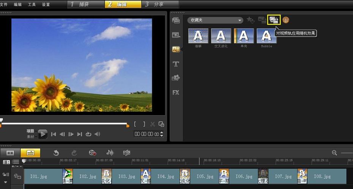Click the timeline zoom slider
The height and width of the screenshot is (189, 353).
click(347, 153)
